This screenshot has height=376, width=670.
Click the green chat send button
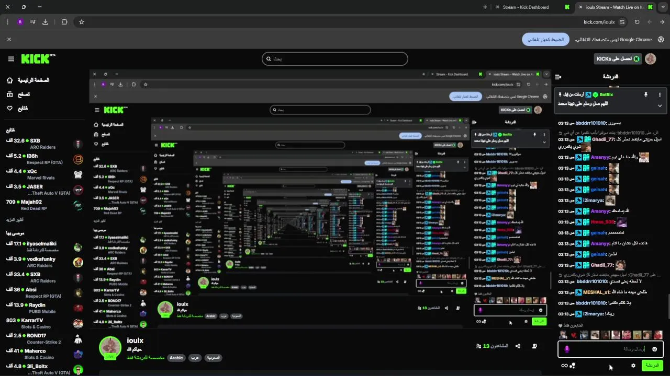pos(652,366)
